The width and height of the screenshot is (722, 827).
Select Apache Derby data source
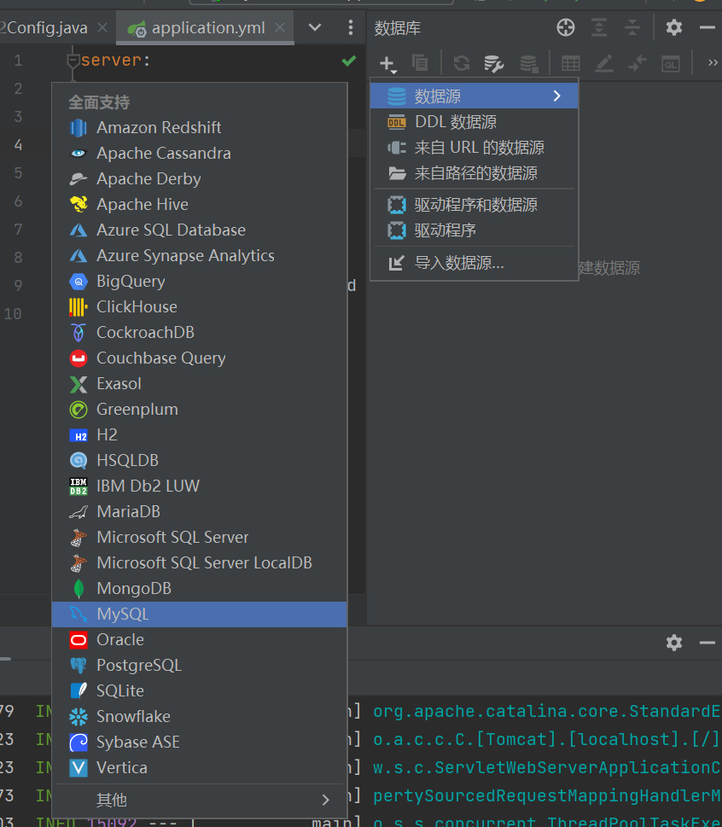tap(200, 178)
